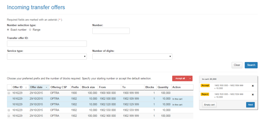Click the Quantity column header
The height and width of the screenshot is (122, 265).
(164, 87)
